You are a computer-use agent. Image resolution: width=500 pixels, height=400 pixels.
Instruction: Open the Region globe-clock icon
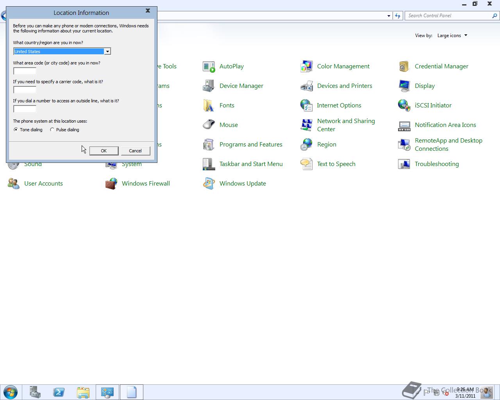[x=307, y=145]
